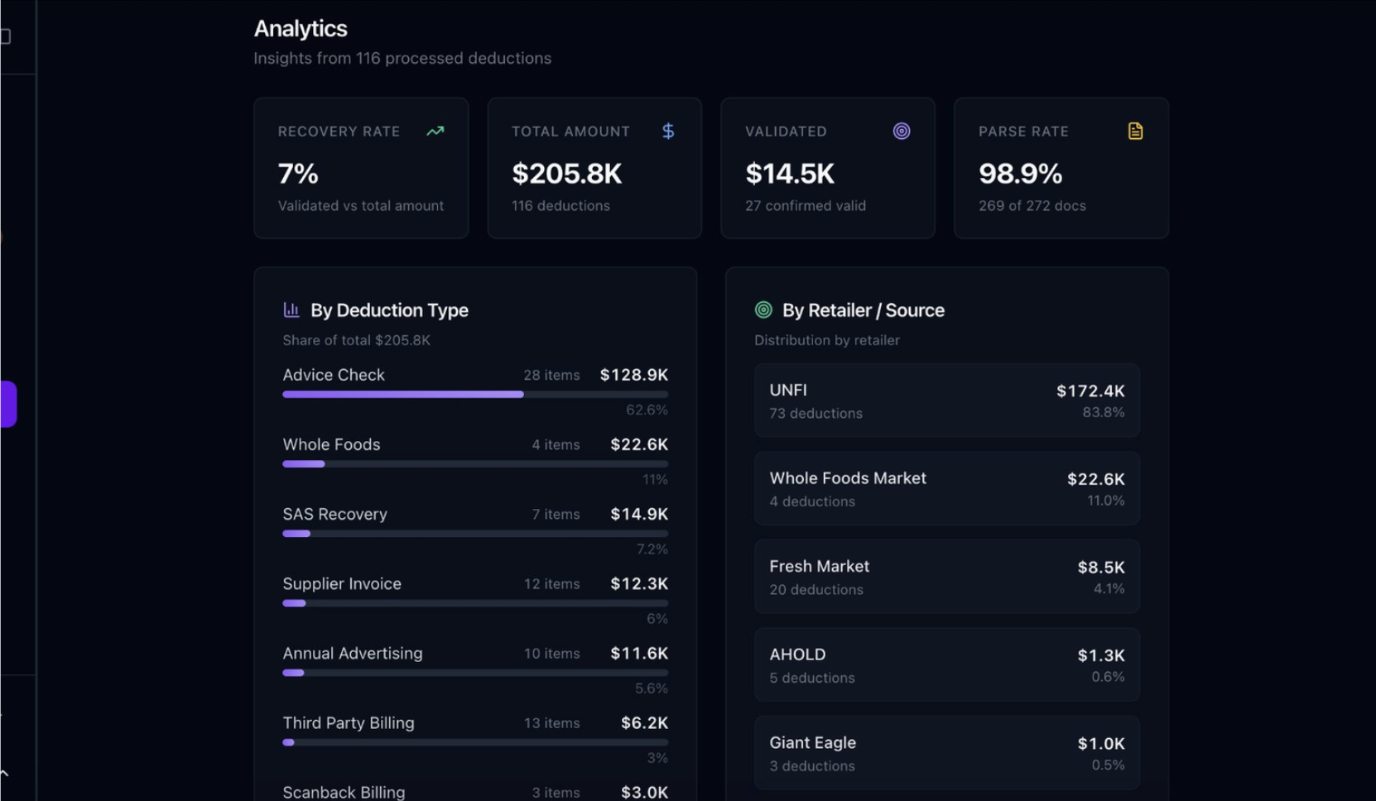
Task: Click the "$11.6K" Annual Advertising amount
Action: [639, 653]
